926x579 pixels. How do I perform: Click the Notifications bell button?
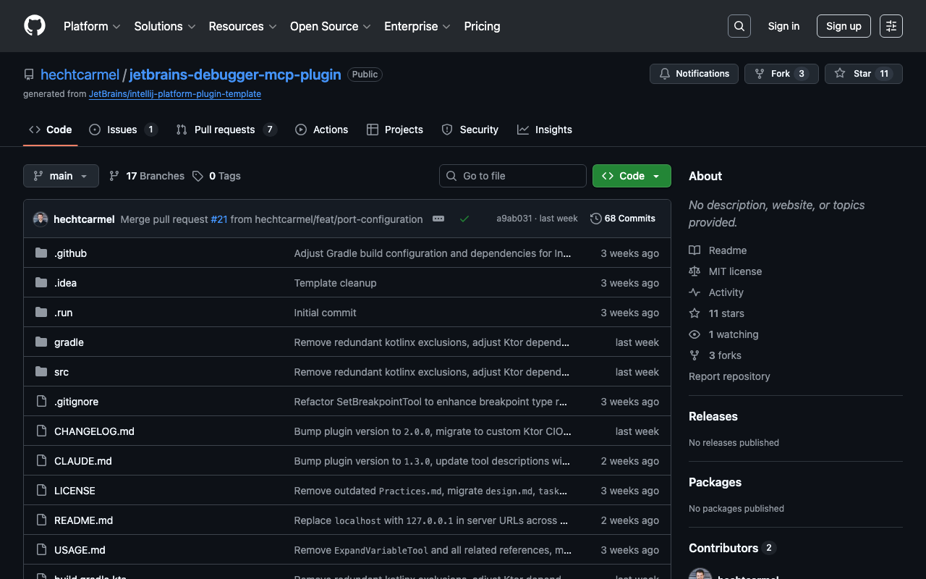[694, 74]
